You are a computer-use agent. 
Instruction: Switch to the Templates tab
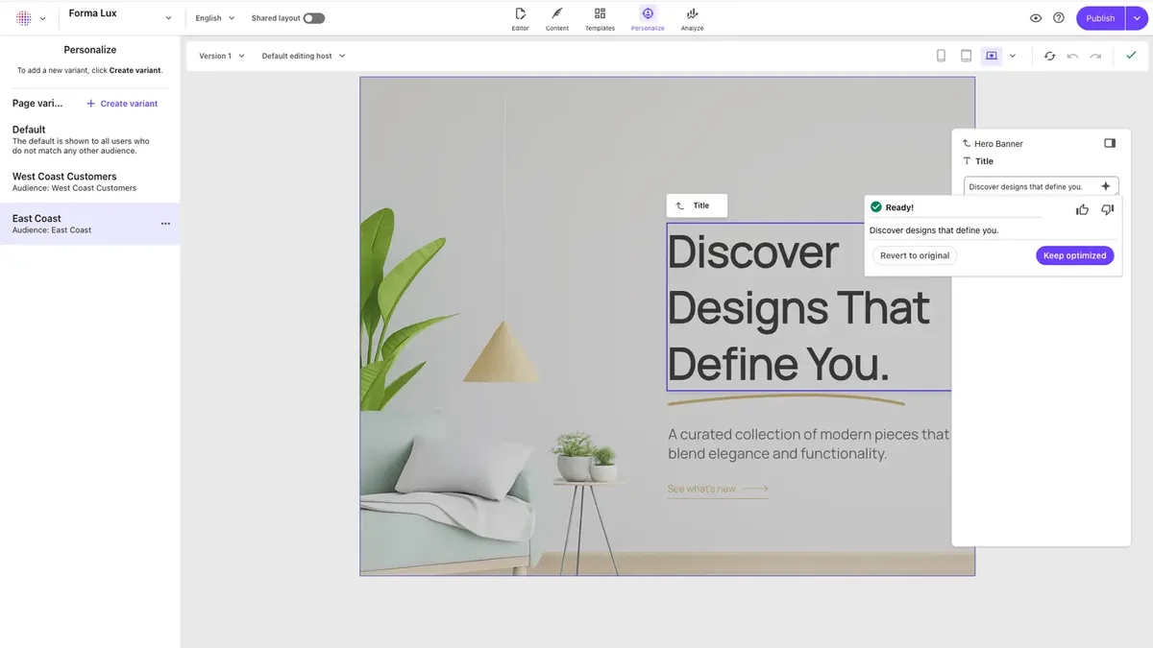[x=600, y=17]
